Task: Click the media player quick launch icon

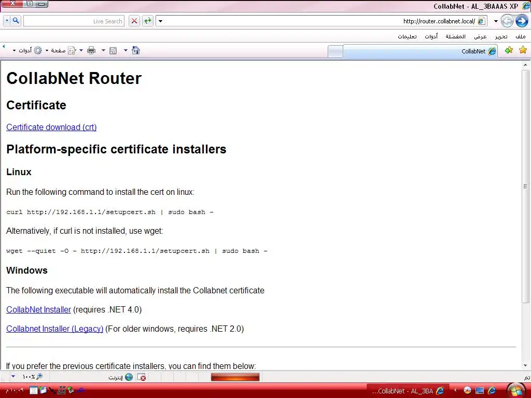Action: point(467,391)
